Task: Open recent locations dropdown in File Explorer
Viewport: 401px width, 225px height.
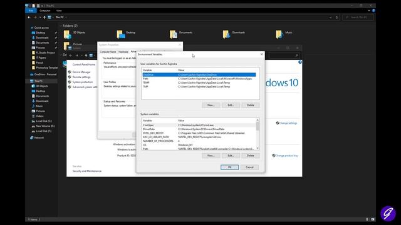Action: point(40,17)
